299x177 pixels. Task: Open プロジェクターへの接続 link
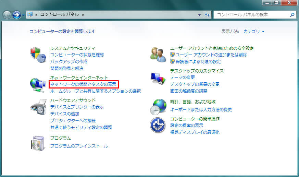coord(73,121)
